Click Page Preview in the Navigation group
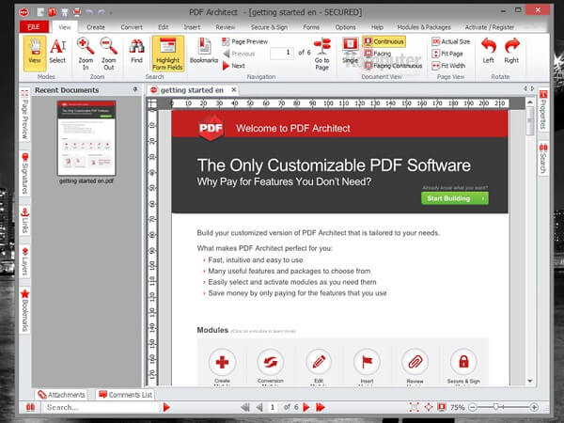Image resolution: width=564 pixels, height=423 pixels. 245,41
